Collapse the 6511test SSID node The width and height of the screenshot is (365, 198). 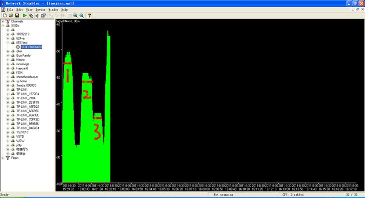[x=8, y=43]
